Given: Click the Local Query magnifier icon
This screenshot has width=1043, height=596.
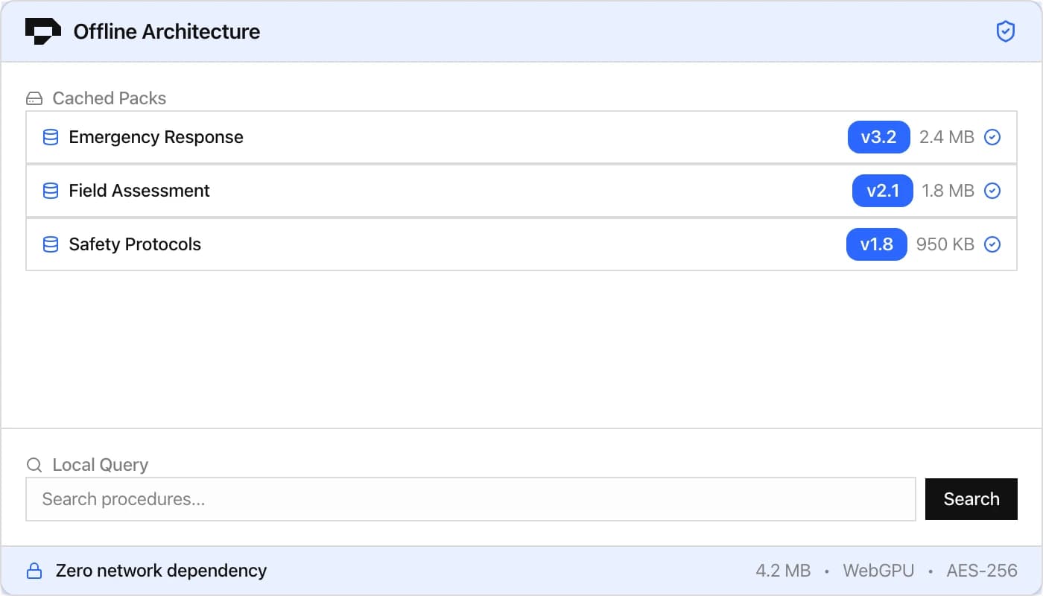Looking at the screenshot, I should coord(34,465).
